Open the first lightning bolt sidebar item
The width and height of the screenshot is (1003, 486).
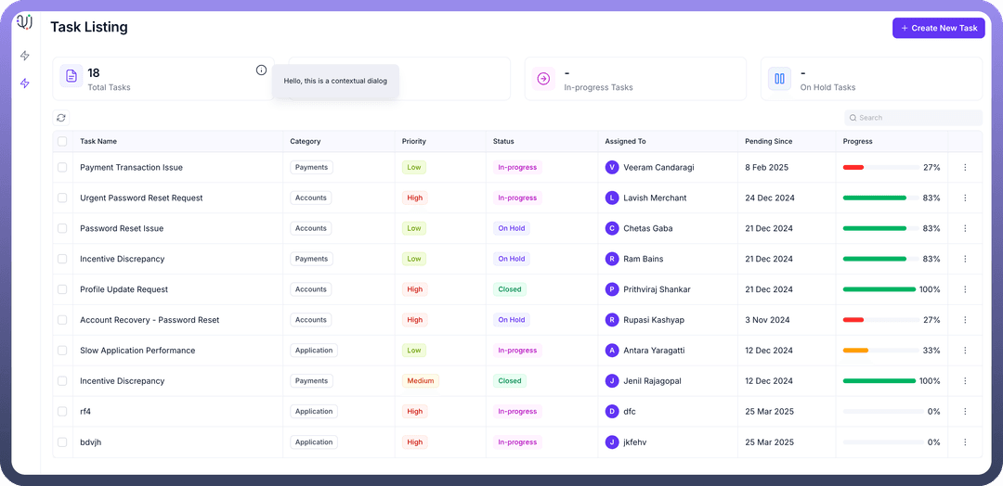(x=25, y=56)
